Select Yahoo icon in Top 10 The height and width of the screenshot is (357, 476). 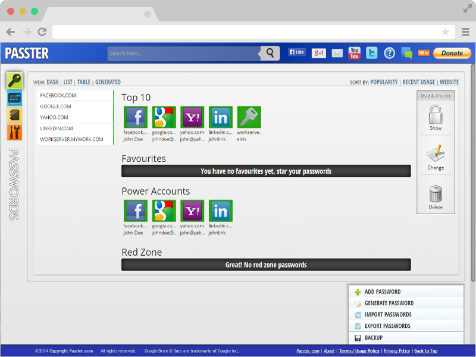point(192,117)
